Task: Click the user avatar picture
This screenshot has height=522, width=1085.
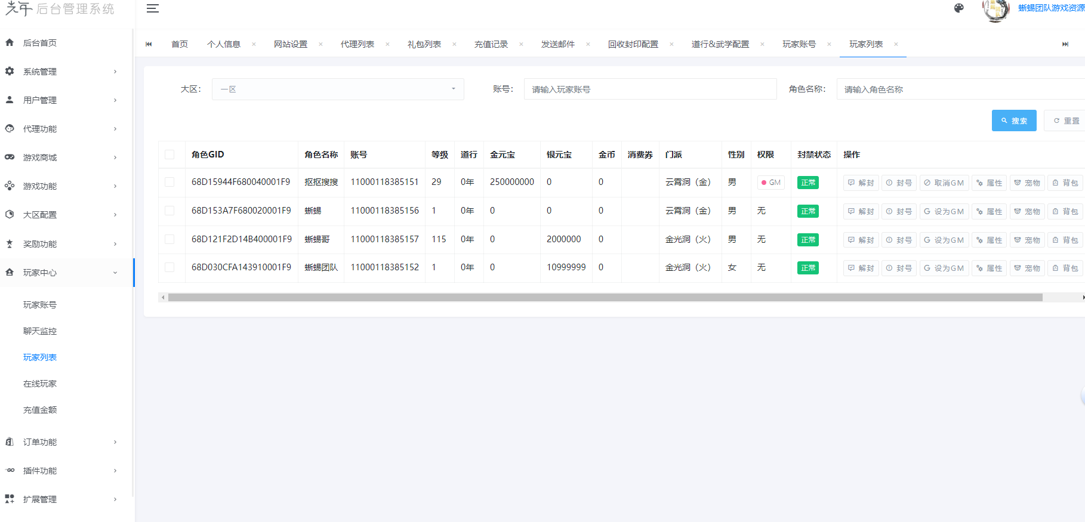Action: pyautogui.click(x=995, y=10)
